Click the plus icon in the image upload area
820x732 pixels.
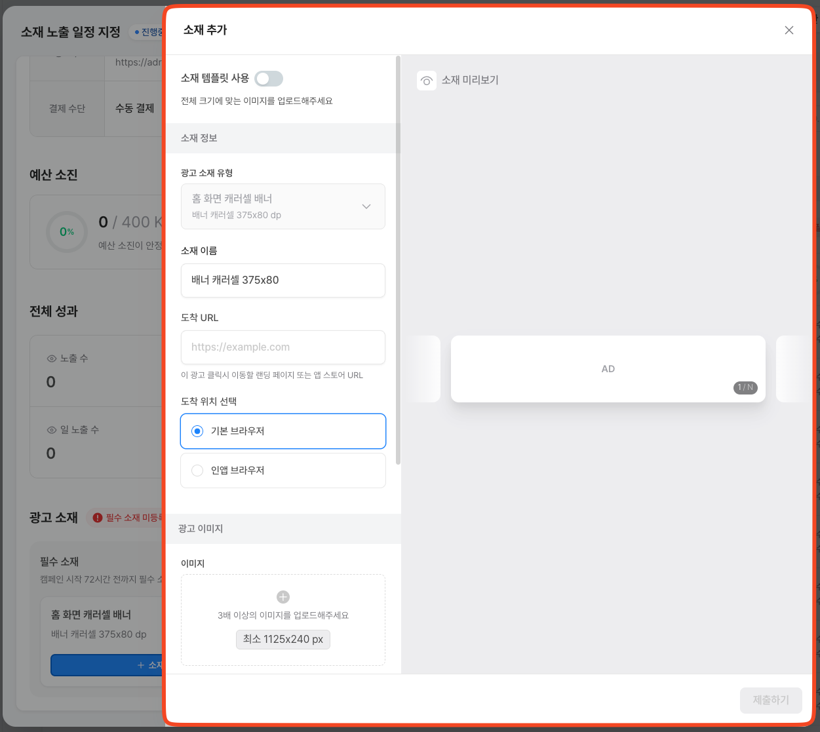[283, 597]
